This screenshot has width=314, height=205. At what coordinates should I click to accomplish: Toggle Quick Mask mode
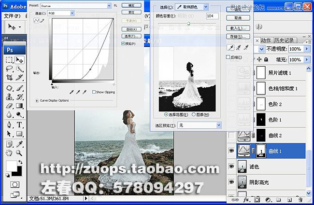(15, 184)
